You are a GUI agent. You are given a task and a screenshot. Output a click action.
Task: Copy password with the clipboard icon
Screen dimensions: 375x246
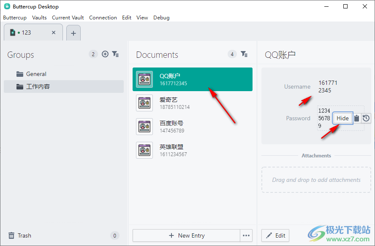pos(356,118)
